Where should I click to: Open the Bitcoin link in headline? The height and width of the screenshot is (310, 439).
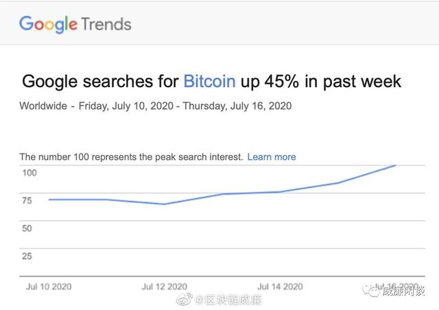point(210,82)
